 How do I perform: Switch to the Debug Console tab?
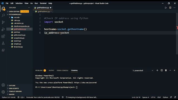click(62, 71)
